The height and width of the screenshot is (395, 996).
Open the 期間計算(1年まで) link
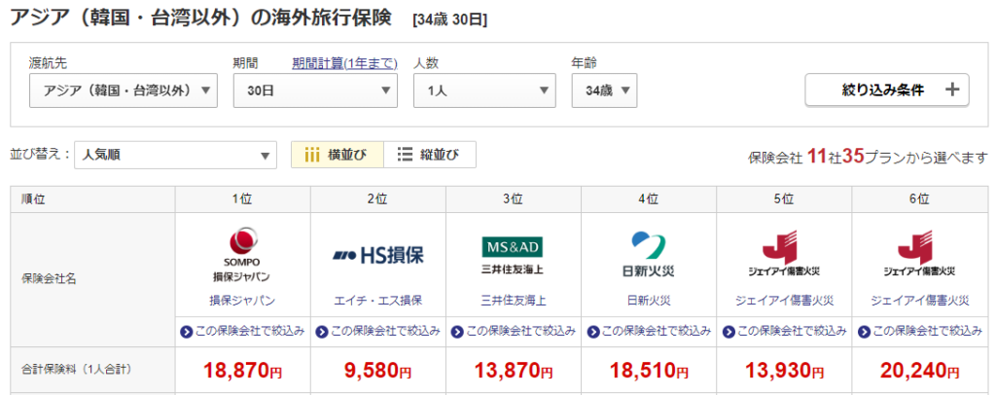[x=344, y=63]
